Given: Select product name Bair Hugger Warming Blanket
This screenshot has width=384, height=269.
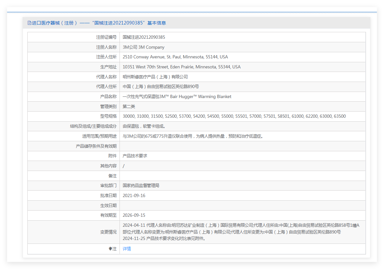Looking at the screenshot, I should pyautogui.click(x=177, y=96).
